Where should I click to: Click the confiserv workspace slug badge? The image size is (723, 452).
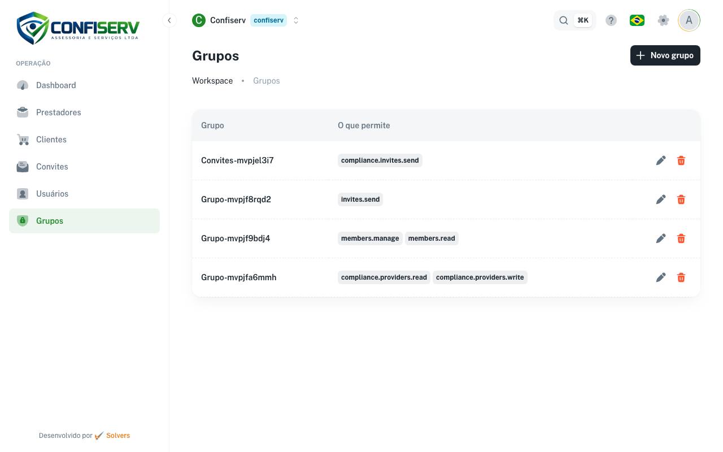[x=268, y=20]
